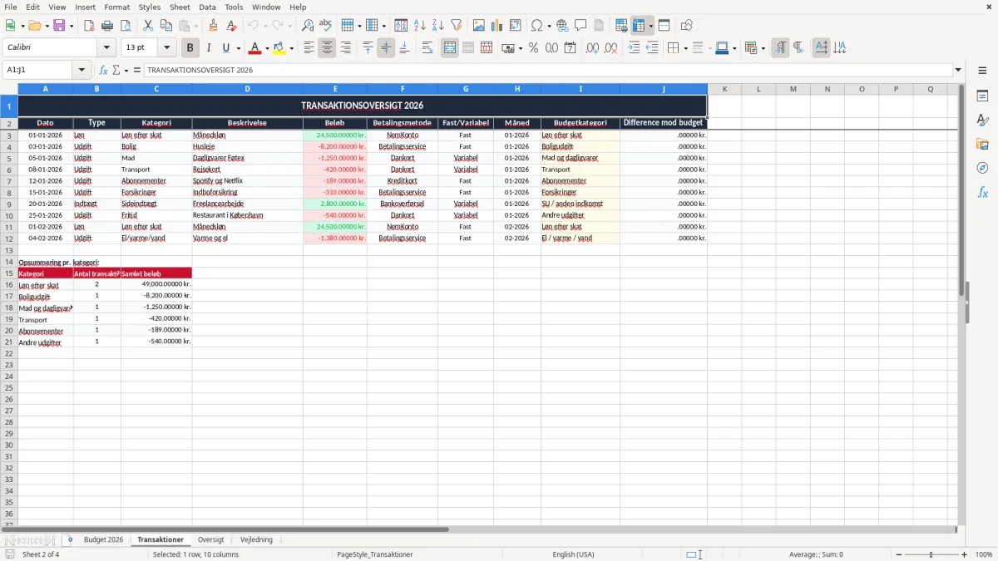Switch to the Budget 2026 sheet tab
The height and width of the screenshot is (561, 998).
103,539
